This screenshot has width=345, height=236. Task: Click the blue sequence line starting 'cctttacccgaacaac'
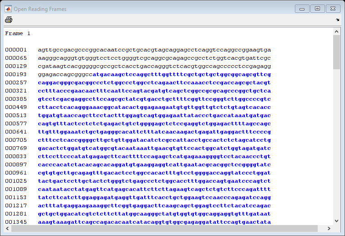[154, 91]
